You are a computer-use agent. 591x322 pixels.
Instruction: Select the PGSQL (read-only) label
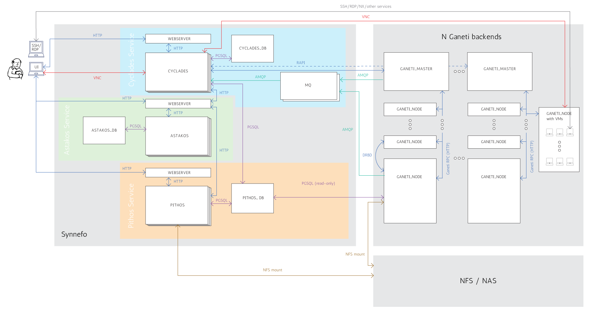pyautogui.click(x=318, y=184)
